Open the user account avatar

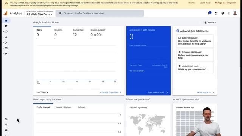pyautogui.click(x=235, y=14)
